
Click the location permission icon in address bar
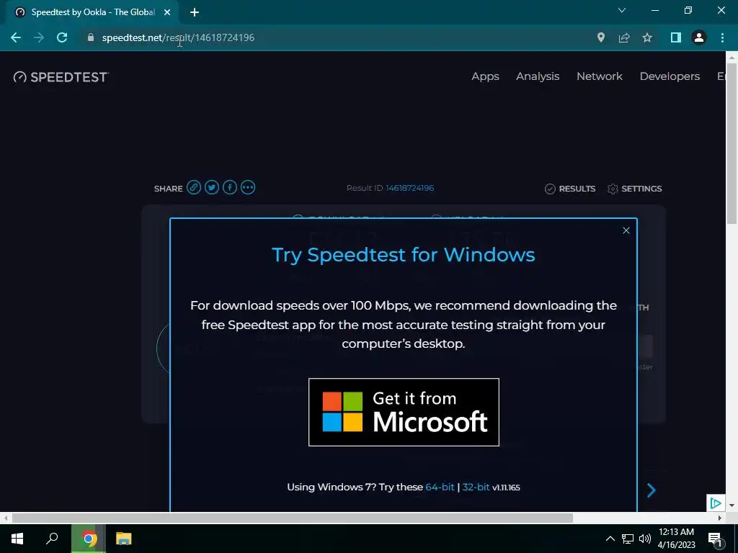coord(600,37)
